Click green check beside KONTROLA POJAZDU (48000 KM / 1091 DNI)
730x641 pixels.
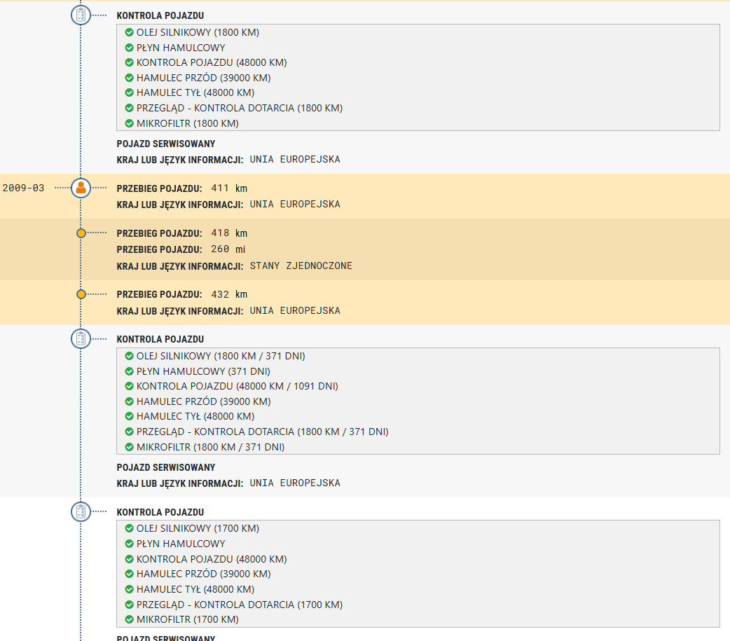tap(130, 387)
